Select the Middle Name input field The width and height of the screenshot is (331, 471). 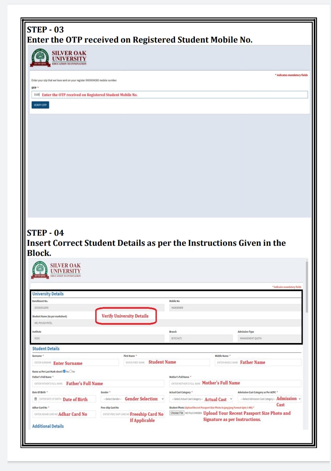(258, 362)
